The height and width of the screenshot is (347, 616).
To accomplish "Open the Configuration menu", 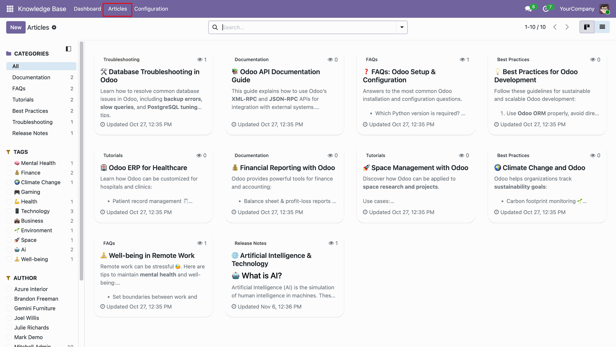I will (151, 9).
